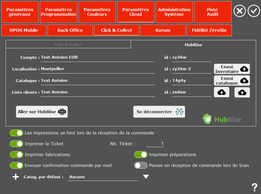The height and width of the screenshot is (194, 261).
Task: Cancel changes with the X icon
Action: [x=240, y=11]
